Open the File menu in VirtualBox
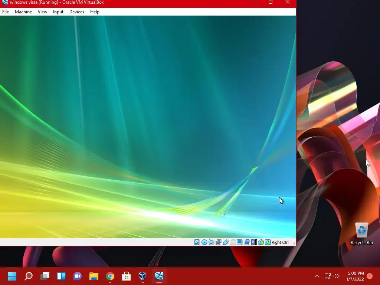 coord(6,12)
